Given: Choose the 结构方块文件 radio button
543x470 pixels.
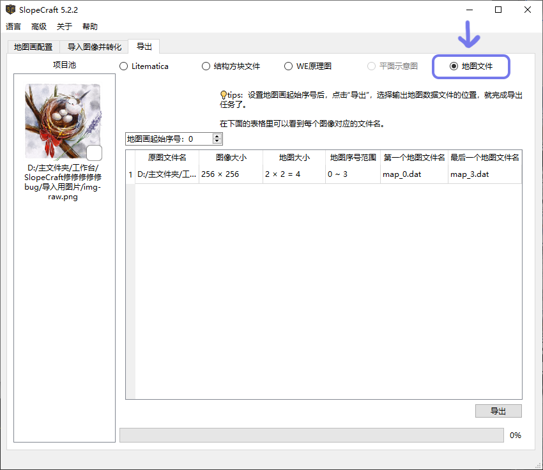Looking at the screenshot, I should coord(206,66).
